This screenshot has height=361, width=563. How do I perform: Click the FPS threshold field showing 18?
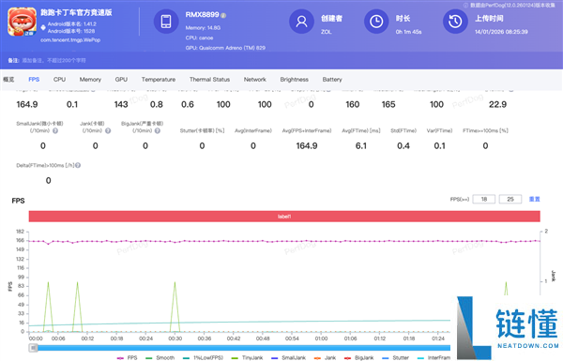tap(484, 199)
